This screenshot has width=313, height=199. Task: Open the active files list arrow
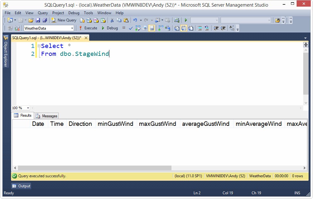305,38
